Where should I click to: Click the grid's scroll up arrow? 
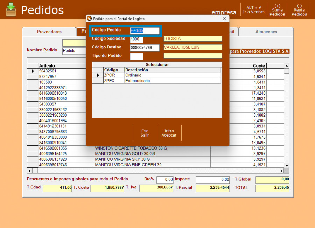pyautogui.click(x=287, y=66)
